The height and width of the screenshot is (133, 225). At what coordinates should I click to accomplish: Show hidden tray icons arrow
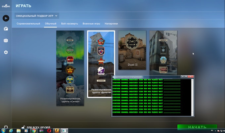click(215, 131)
